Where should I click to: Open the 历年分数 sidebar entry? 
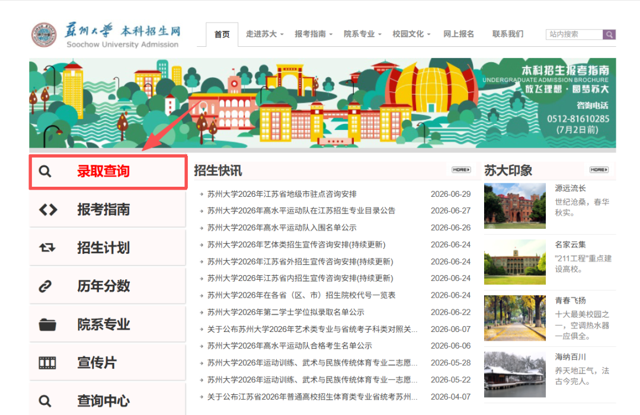pos(108,286)
